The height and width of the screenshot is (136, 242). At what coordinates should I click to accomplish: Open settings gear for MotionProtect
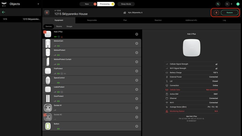tap(137, 52)
